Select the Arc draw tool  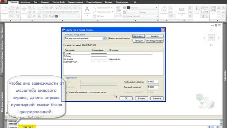tap(11, 8)
